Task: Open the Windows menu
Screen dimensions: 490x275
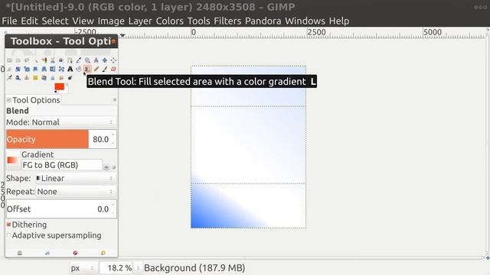Action: pos(305,21)
